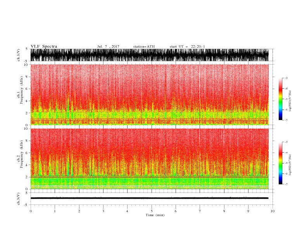This screenshot has width=307, height=237.
Task: Click the log(PSD) label beside the ch.1 colorbar
Action: [290, 101]
